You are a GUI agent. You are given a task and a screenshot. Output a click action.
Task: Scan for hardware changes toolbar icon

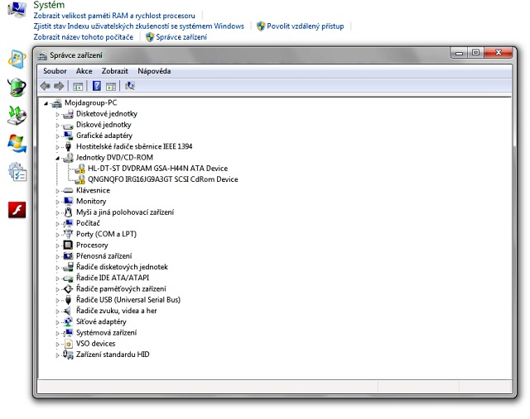(x=130, y=86)
